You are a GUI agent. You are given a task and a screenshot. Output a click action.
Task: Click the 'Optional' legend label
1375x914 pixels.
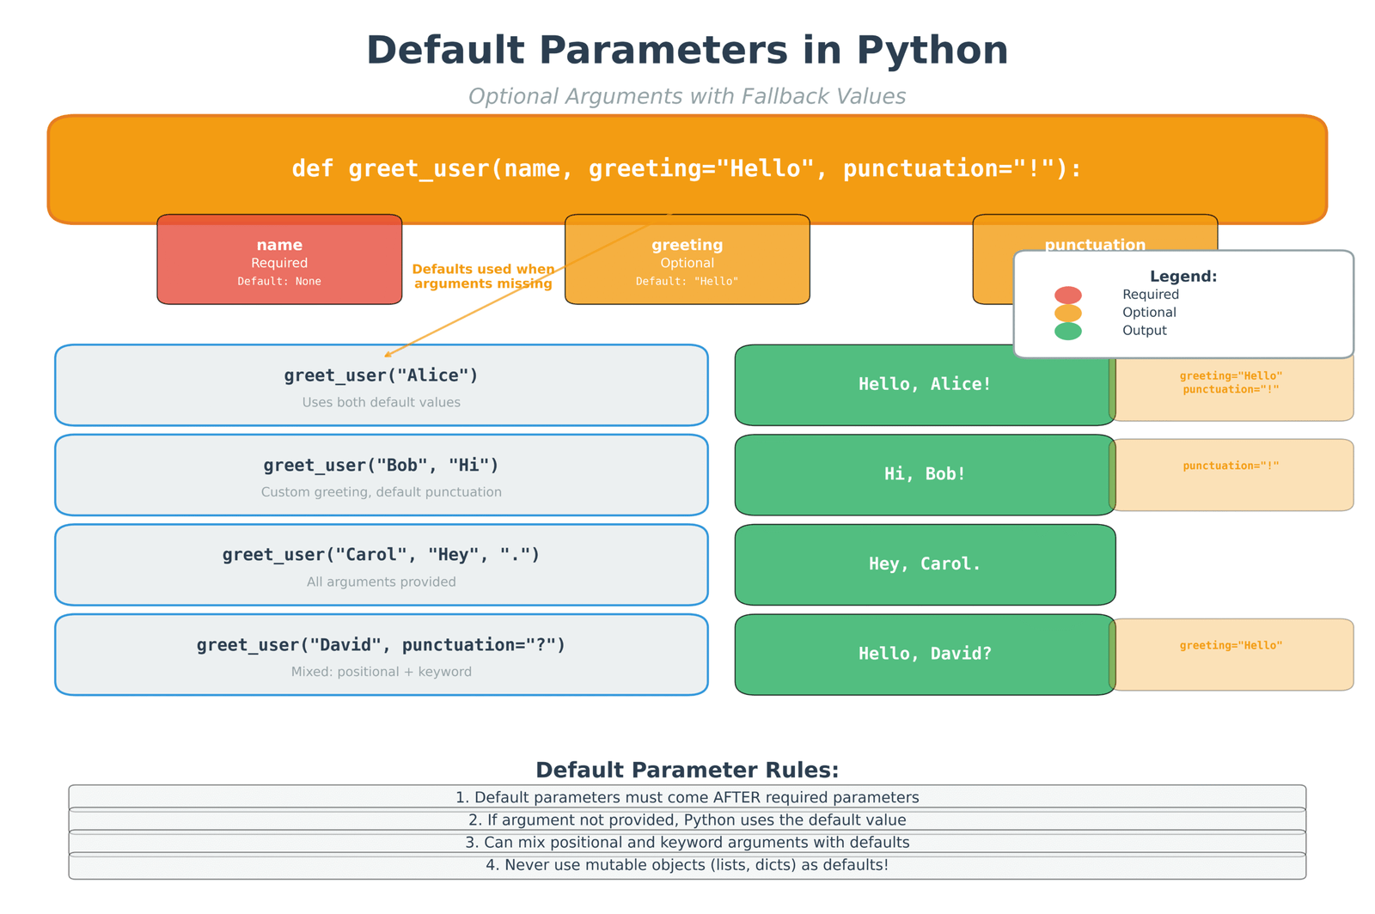click(x=1149, y=313)
